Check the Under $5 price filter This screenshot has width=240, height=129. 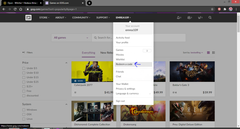point(24,68)
